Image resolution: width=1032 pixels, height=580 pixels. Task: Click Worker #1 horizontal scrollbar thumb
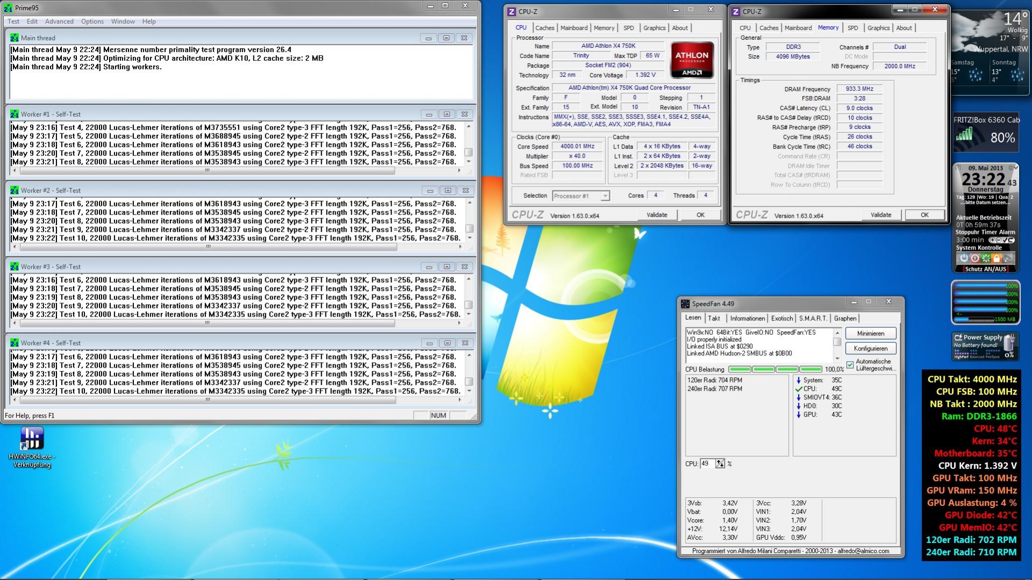(207, 170)
